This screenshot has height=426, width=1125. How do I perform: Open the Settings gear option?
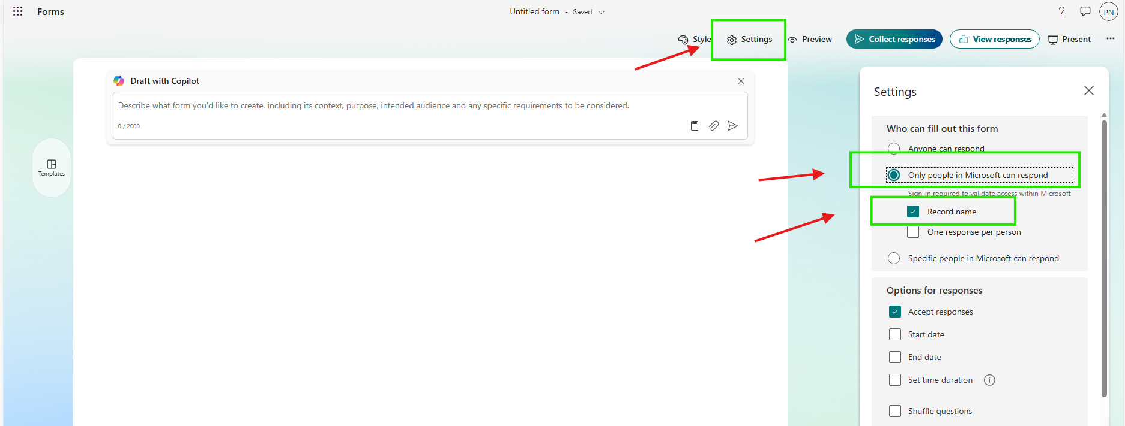[x=749, y=40]
